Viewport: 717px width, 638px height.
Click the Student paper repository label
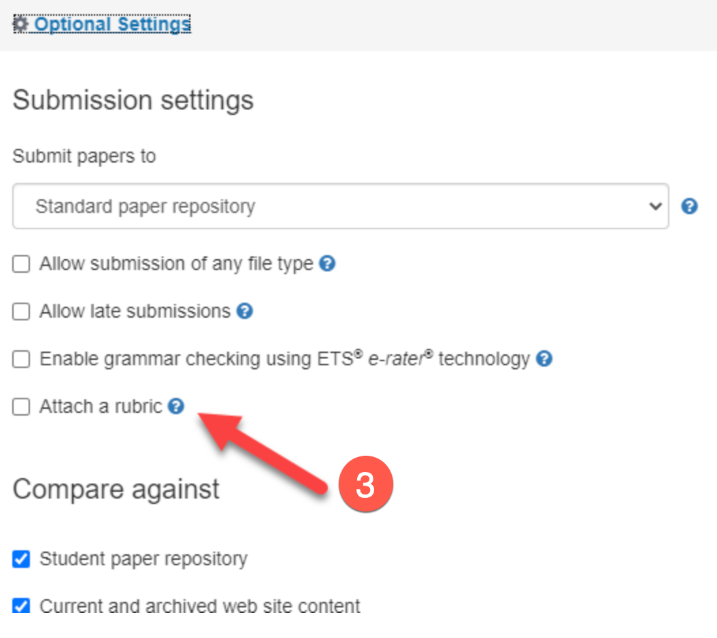tap(143, 559)
